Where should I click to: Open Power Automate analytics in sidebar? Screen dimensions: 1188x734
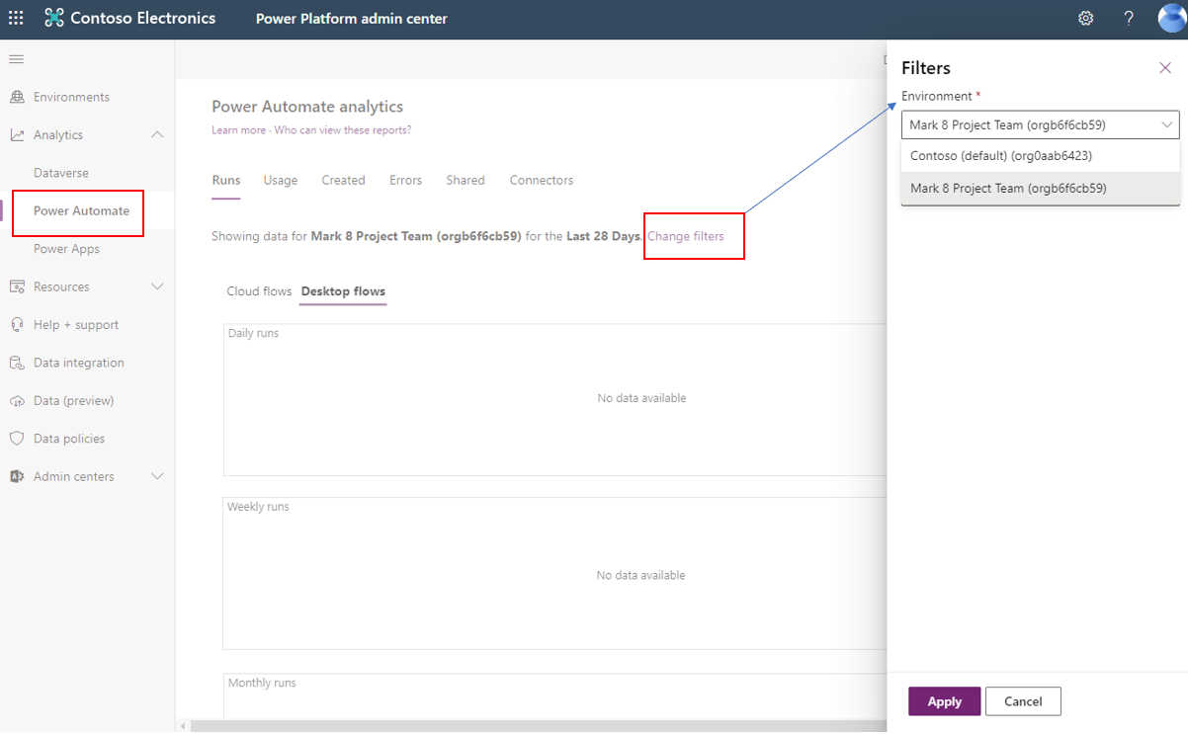pos(81,210)
